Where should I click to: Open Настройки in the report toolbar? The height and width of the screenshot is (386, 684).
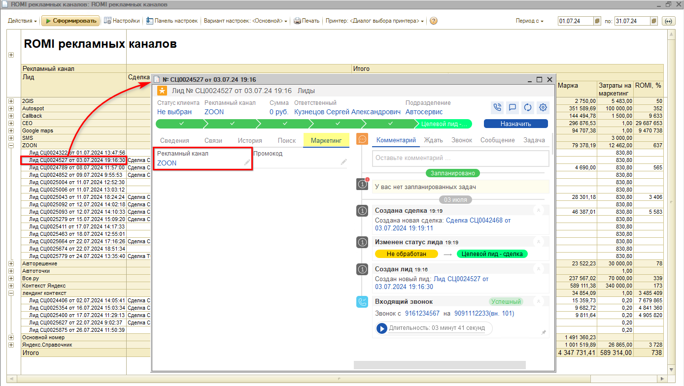tap(122, 21)
